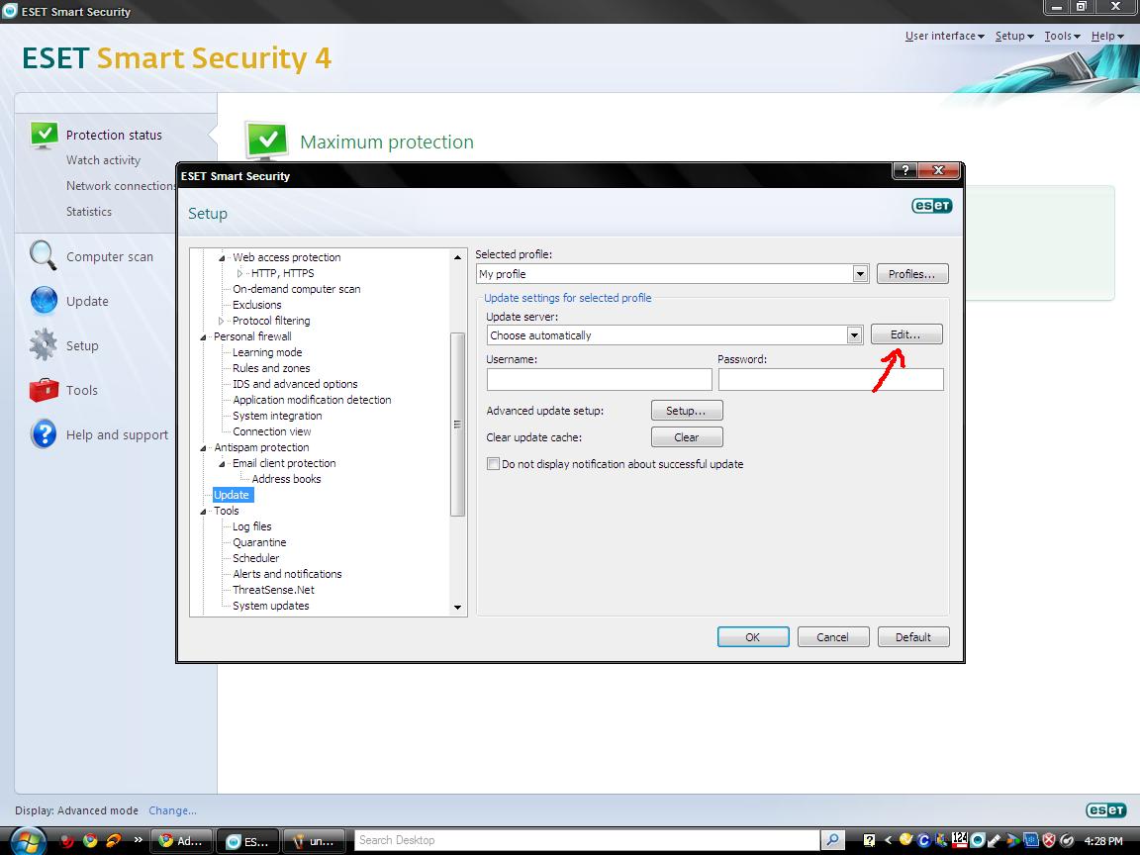The width and height of the screenshot is (1140, 855).
Task: Click the large Maximum protection check icon
Action: (x=266, y=140)
